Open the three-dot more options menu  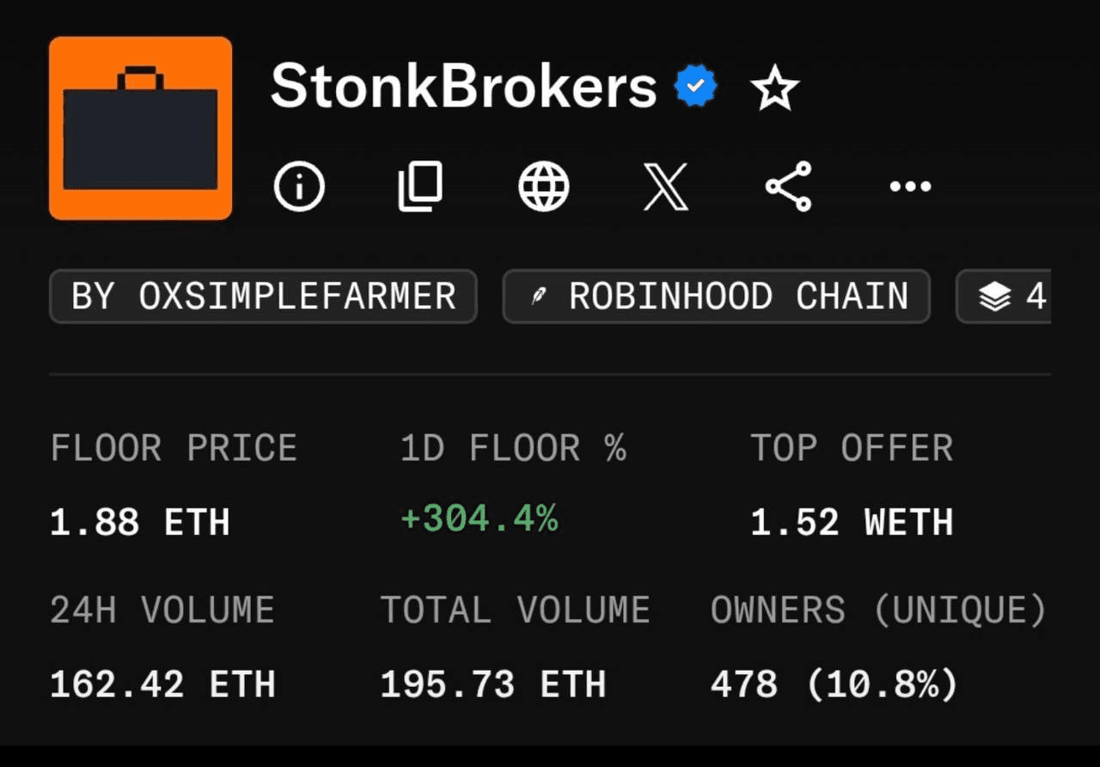(x=910, y=186)
